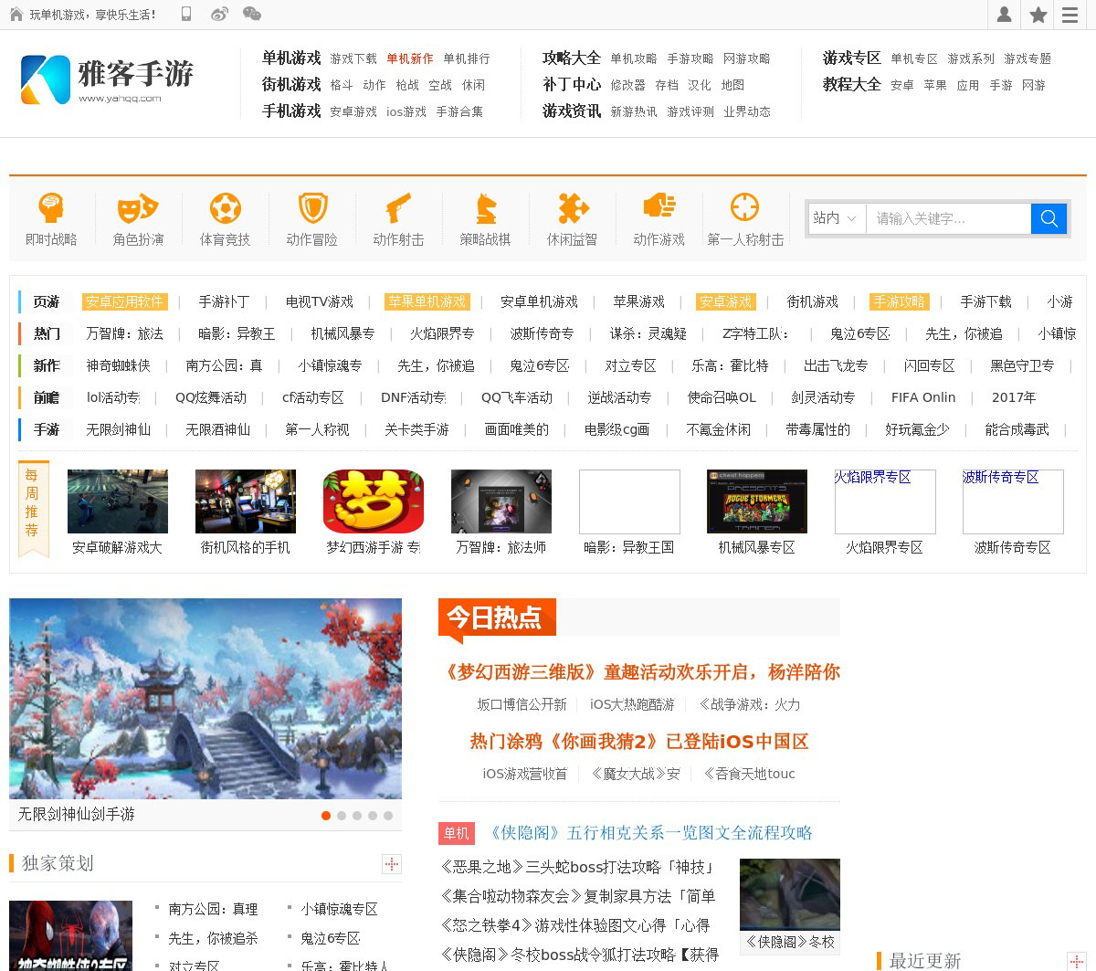
Task: Open the 第一人称射击 crosshair icon
Action: [745, 209]
